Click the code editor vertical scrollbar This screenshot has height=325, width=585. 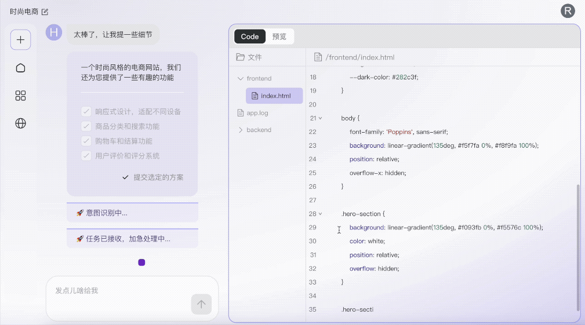(578, 247)
